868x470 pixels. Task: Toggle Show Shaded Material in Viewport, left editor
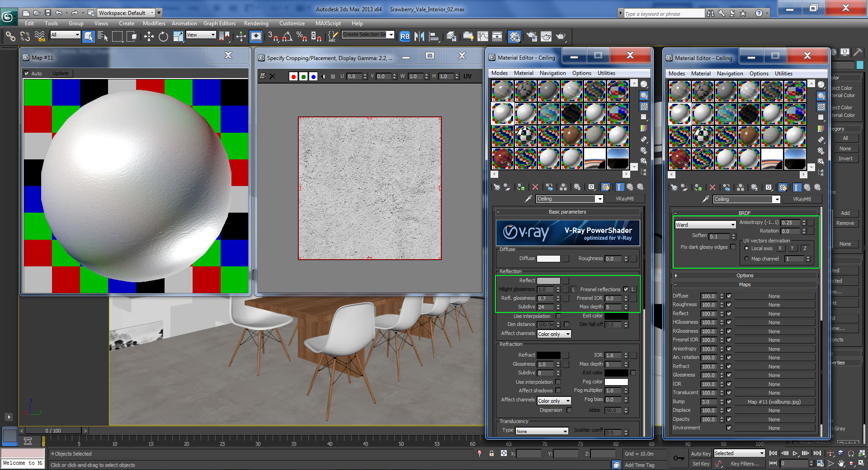[x=605, y=187]
